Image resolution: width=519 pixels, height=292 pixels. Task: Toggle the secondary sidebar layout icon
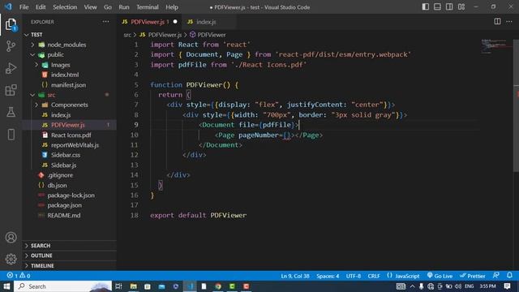coord(449,7)
